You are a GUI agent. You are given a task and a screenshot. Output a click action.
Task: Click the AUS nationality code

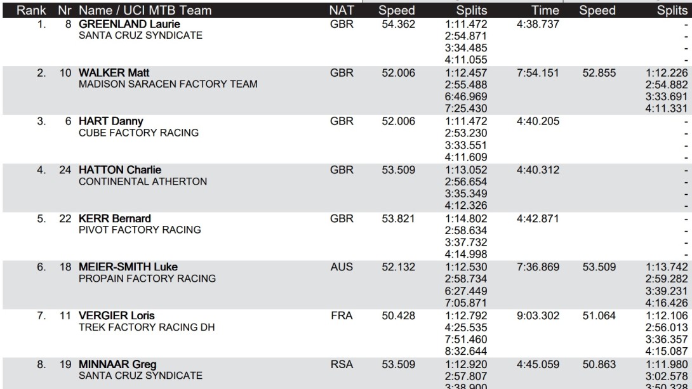pyautogui.click(x=342, y=267)
